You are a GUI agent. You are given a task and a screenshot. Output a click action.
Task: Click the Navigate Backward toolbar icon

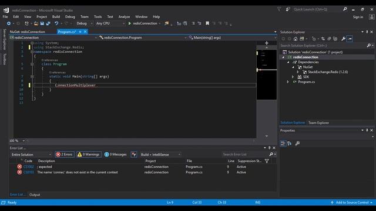[9, 23]
